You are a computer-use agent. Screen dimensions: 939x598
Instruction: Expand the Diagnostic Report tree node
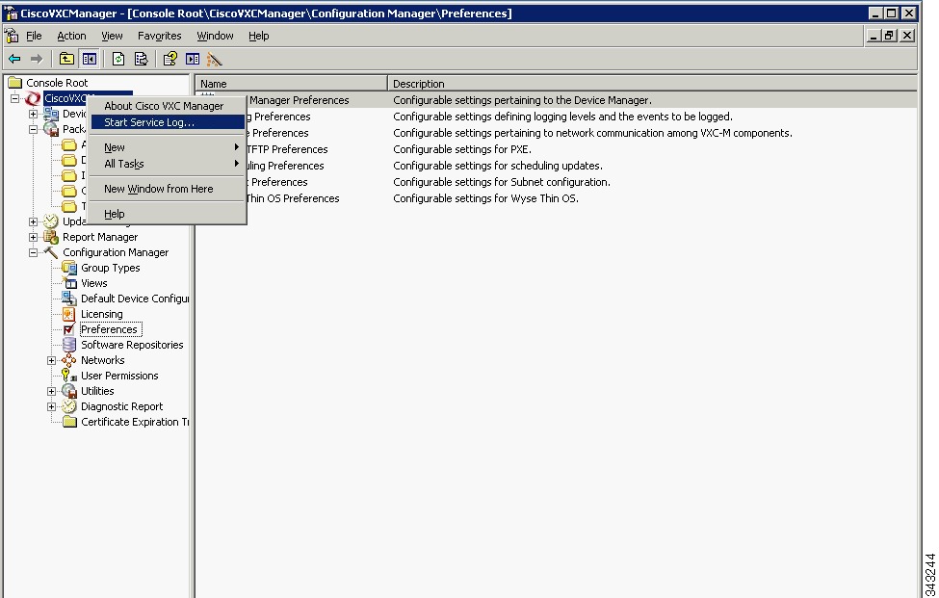51,407
